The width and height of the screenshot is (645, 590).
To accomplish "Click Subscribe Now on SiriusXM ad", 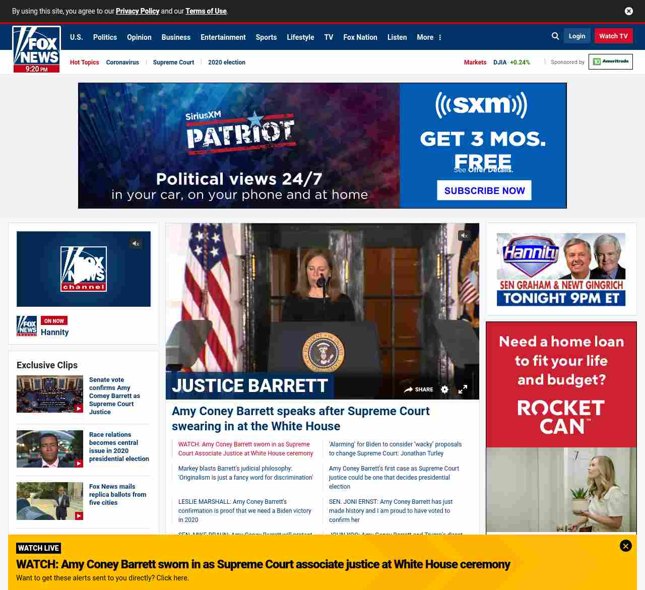I will pyautogui.click(x=484, y=190).
